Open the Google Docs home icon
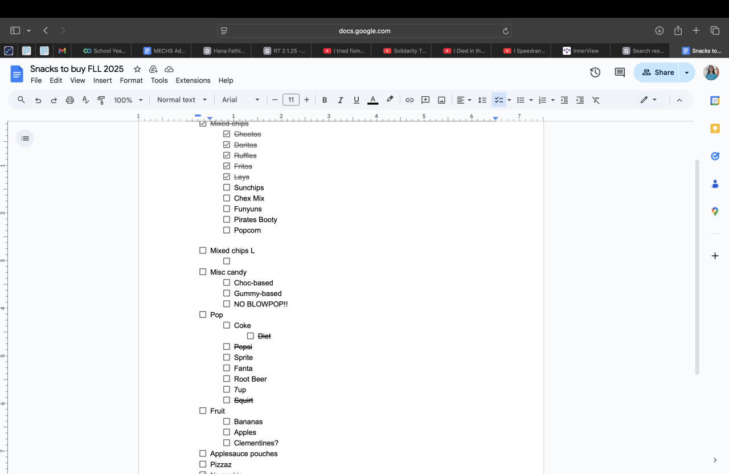 coord(17,74)
